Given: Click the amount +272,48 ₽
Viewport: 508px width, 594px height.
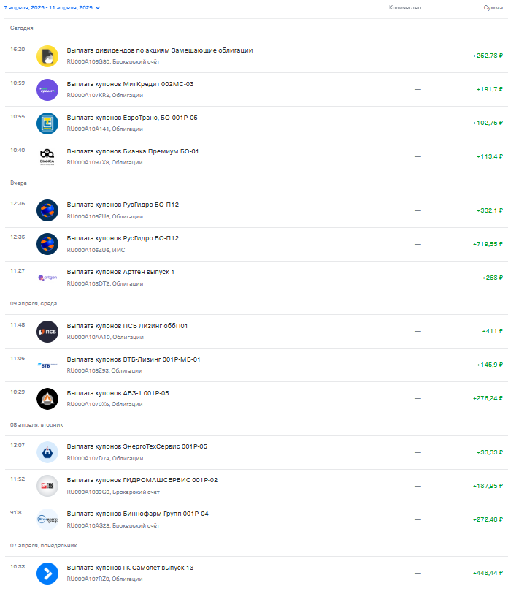Looking at the screenshot, I should pyautogui.click(x=488, y=519).
